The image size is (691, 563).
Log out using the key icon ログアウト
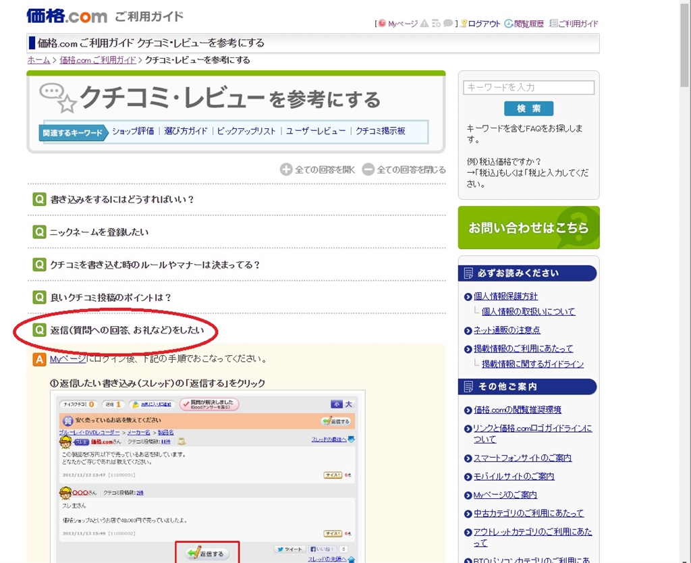480,24
